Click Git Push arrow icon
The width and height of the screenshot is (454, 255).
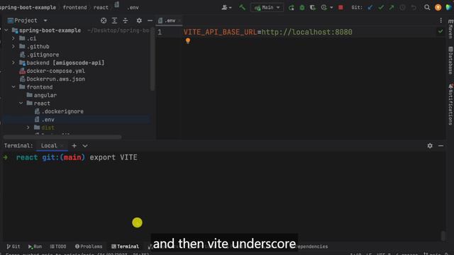(x=392, y=8)
